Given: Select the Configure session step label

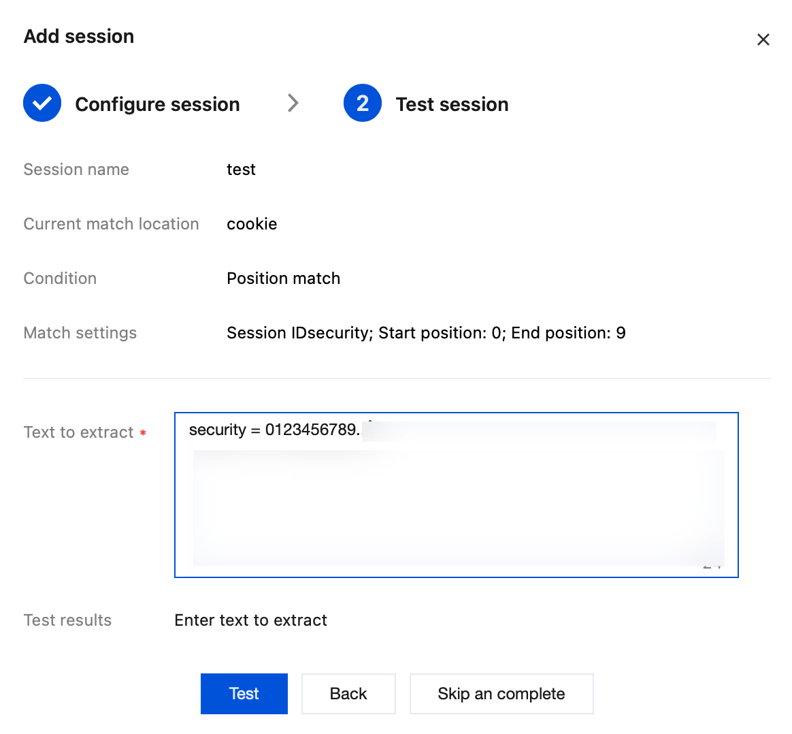Looking at the screenshot, I should [157, 104].
